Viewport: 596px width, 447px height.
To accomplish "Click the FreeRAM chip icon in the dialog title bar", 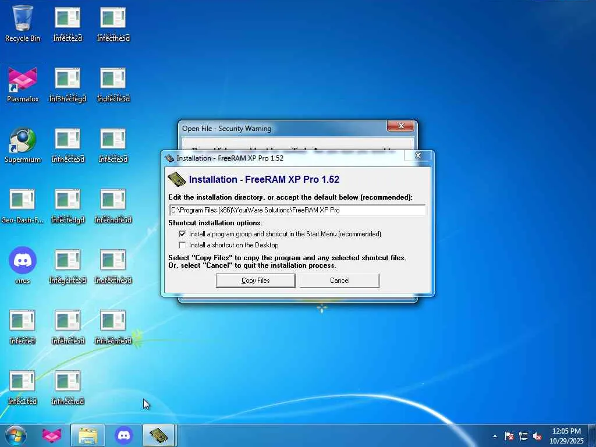I will (169, 158).
